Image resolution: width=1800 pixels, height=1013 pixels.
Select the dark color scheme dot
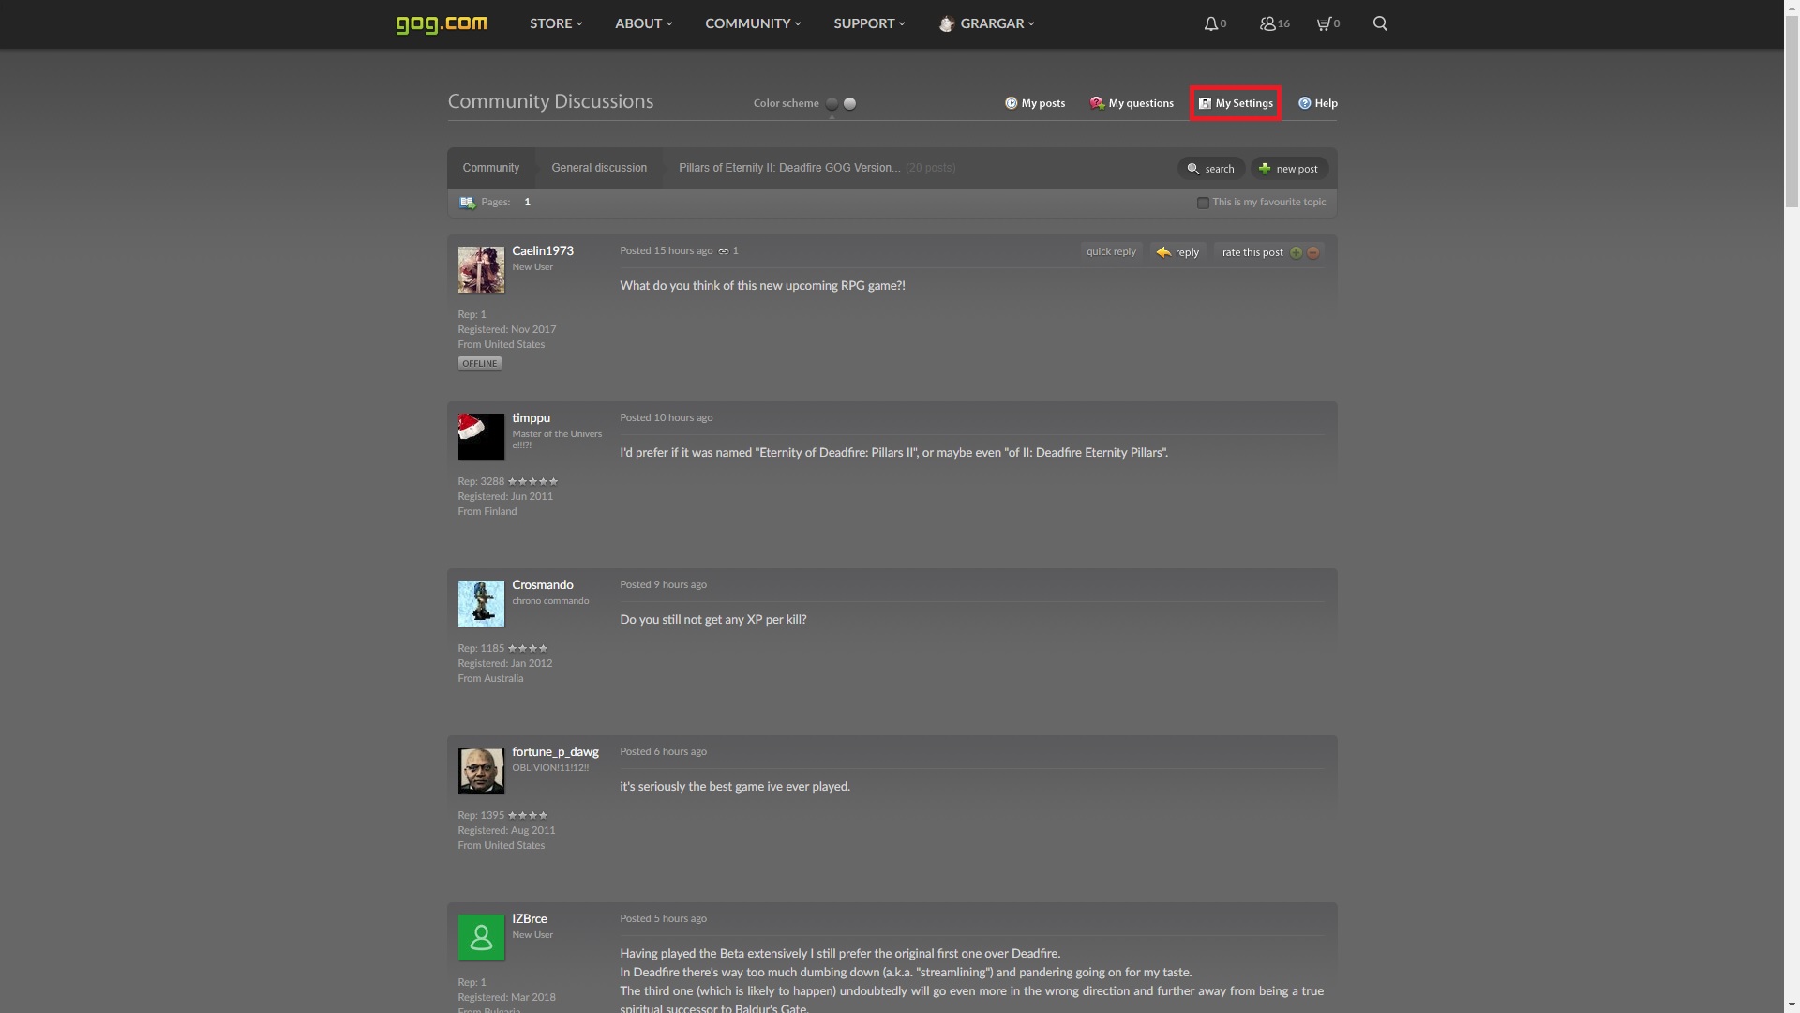point(832,103)
